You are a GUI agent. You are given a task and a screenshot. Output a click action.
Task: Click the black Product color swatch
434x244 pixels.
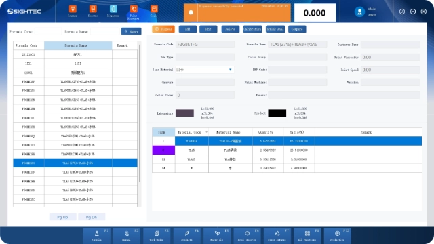pos(277,113)
